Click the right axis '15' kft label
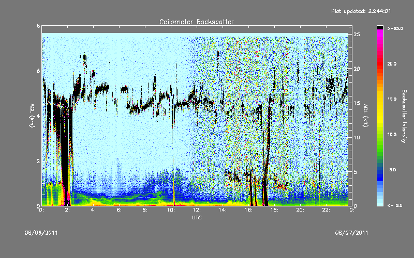Screen dimensions: 414x258 (x=357, y=103)
